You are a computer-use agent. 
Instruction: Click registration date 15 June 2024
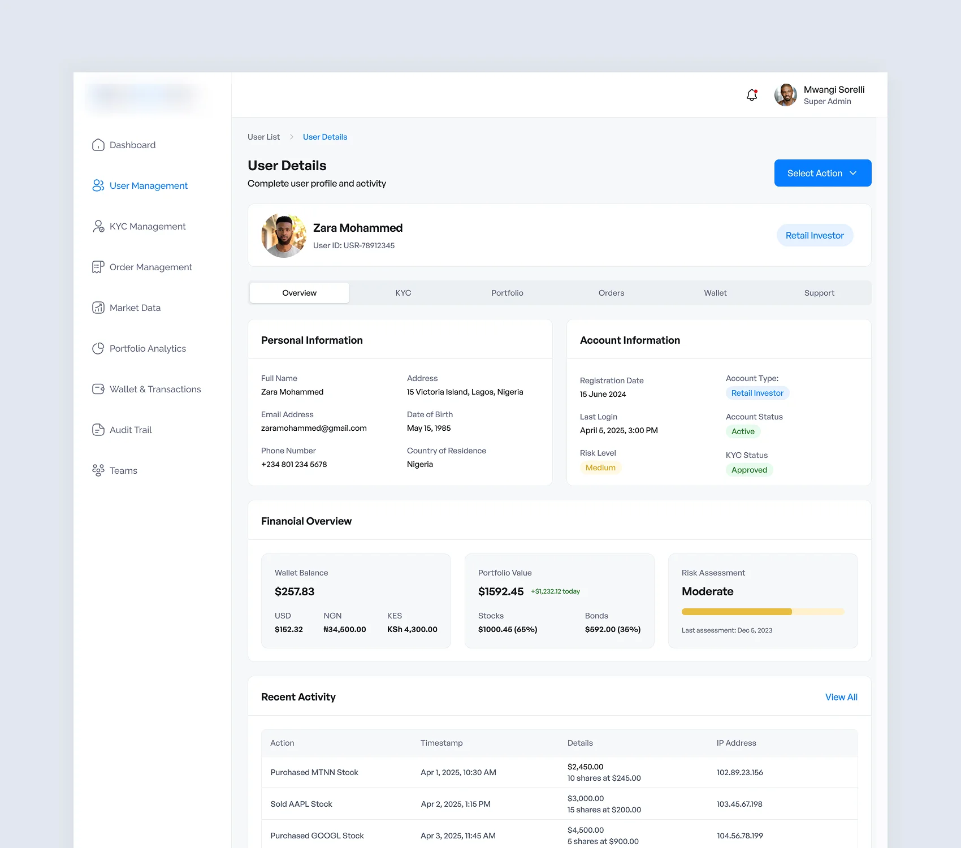pyautogui.click(x=603, y=394)
